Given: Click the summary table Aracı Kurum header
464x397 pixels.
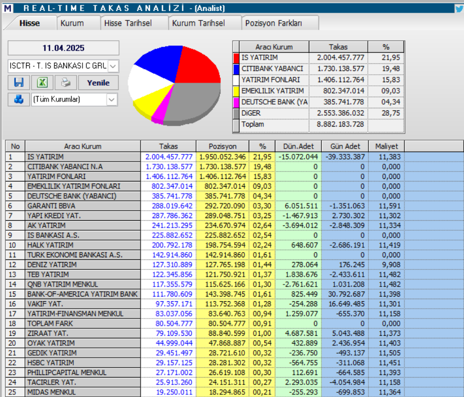Looking at the screenshot, I should point(274,47).
